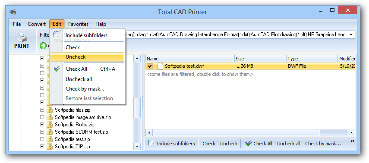
Task: Click the Softpedia test.dwf document icon
Action: coord(160,66)
